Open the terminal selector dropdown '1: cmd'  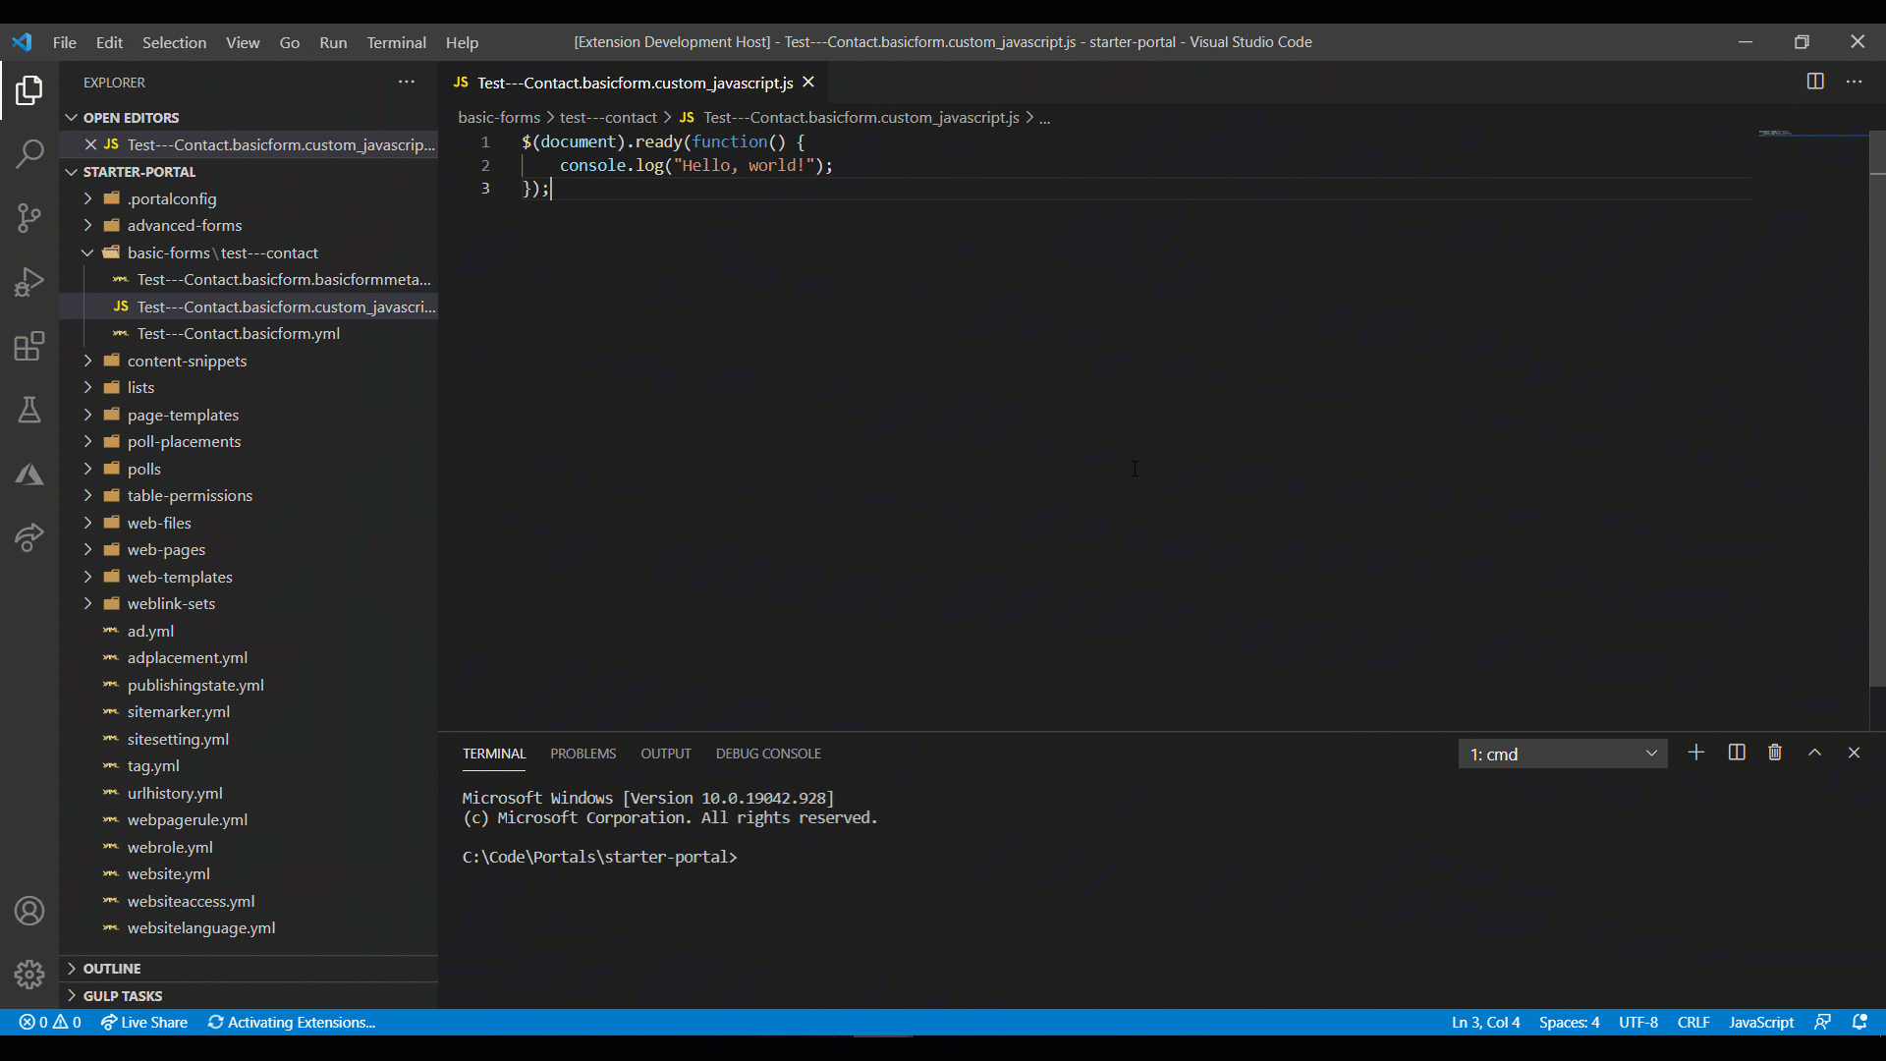pyautogui.click(x=1562, y=754)
